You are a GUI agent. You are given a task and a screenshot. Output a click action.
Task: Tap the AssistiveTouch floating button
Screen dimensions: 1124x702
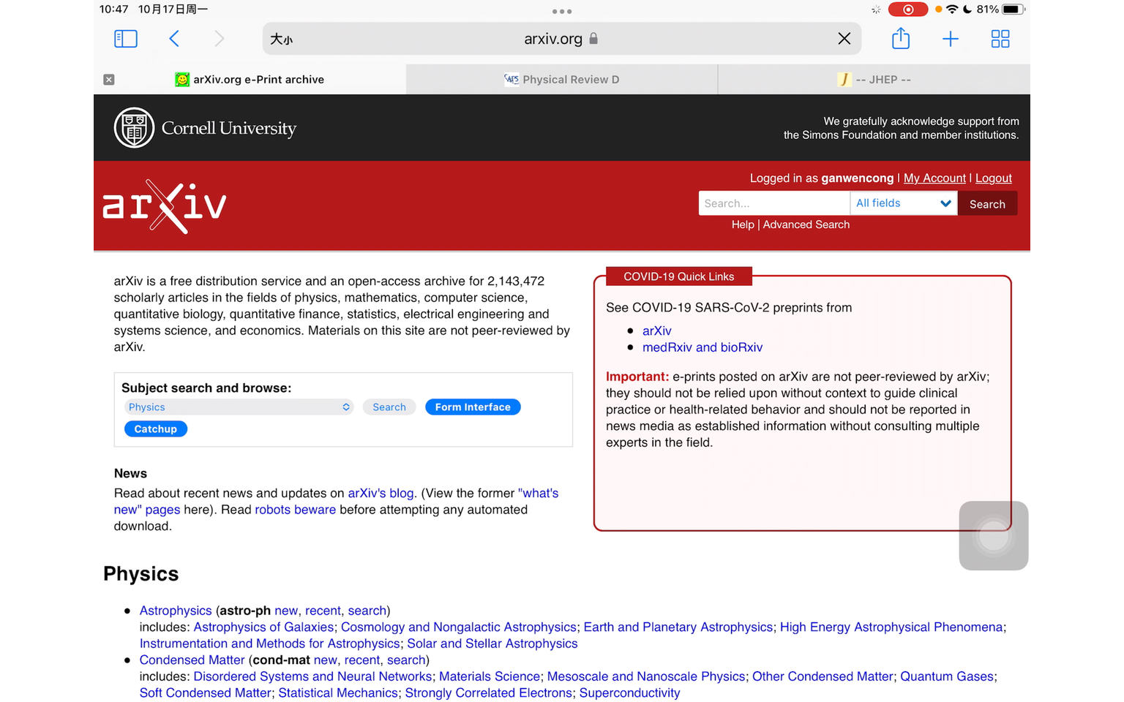coord(994,536)
